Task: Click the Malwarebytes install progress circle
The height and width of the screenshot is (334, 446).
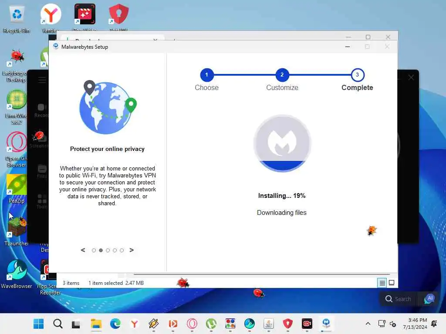Action: coord(282,144)
